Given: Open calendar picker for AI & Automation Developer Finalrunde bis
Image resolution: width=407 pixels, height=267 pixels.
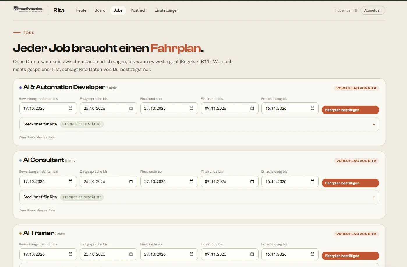Looking at the screenshot, I should point(252,108).
